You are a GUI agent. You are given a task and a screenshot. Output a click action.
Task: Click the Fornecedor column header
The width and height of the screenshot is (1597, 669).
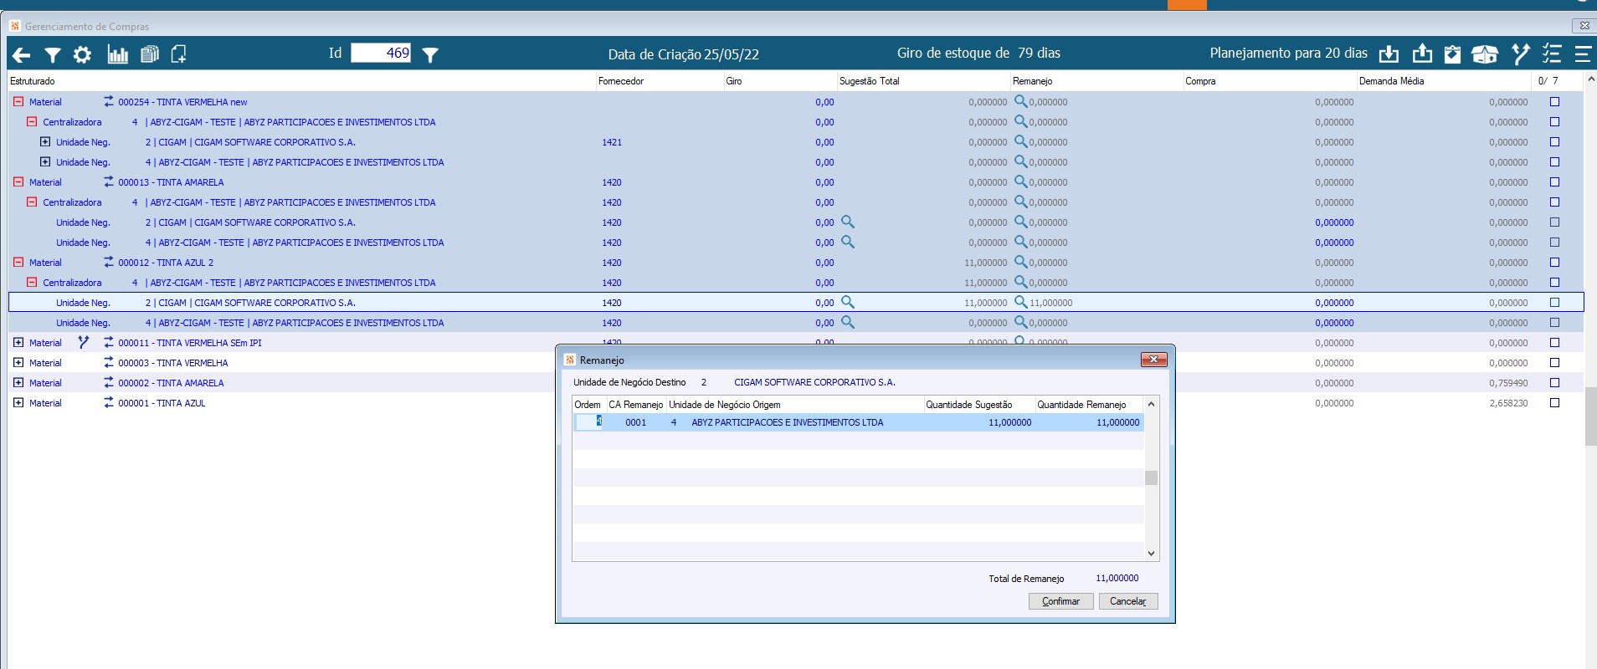pos(621,81)
